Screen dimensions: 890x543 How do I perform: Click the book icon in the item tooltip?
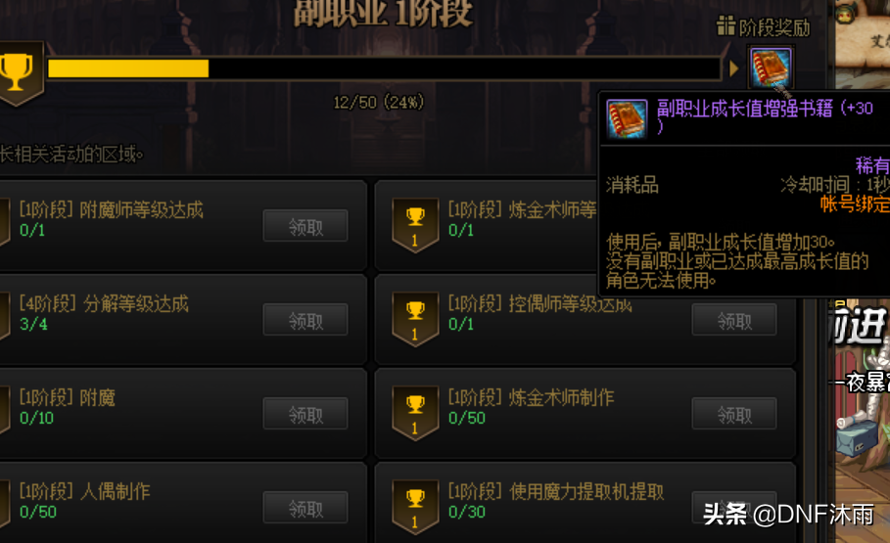point(627,118)
